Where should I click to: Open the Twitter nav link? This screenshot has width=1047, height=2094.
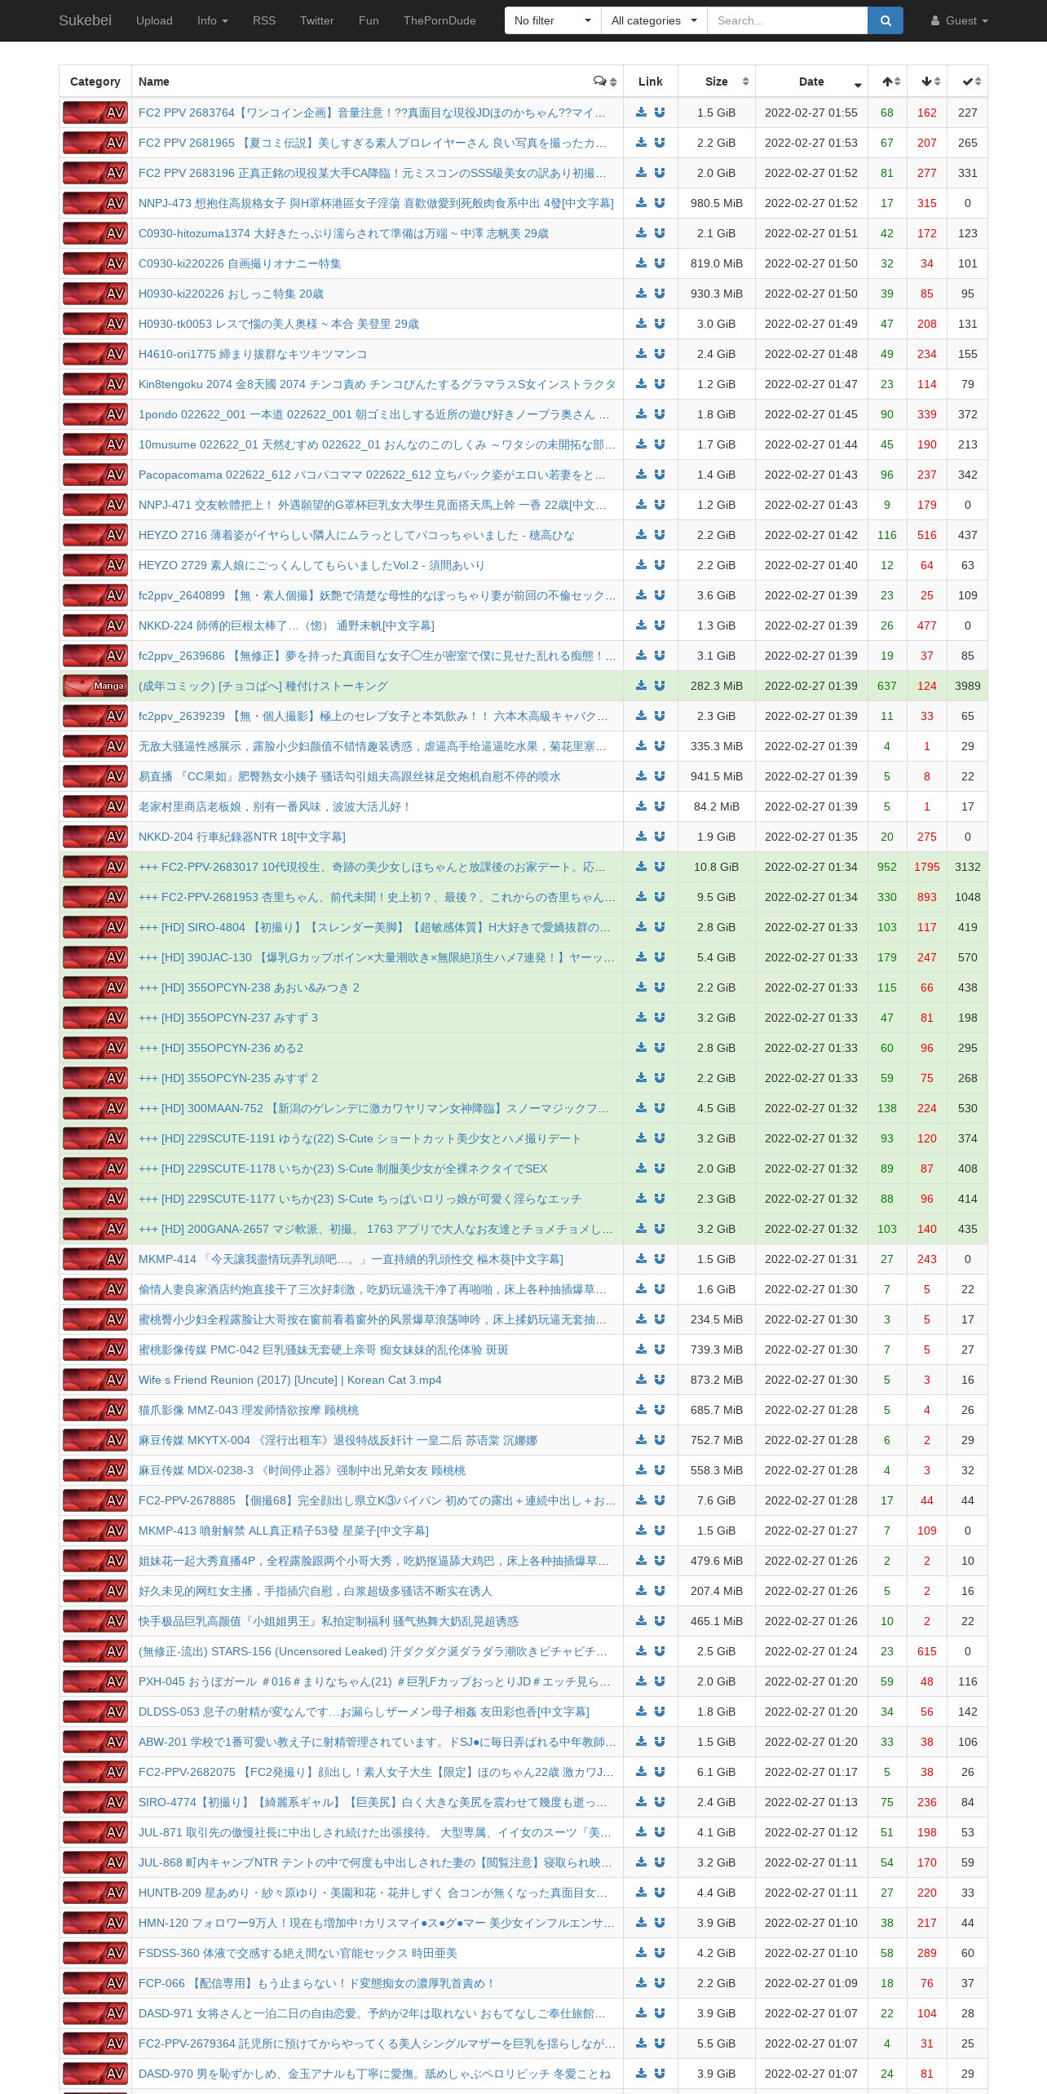[316, 20]
